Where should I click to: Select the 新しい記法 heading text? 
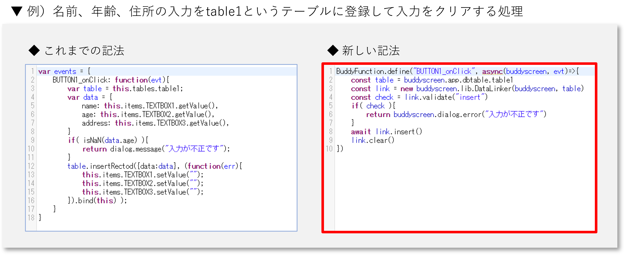pyautogui.click(x=371, y=50)
